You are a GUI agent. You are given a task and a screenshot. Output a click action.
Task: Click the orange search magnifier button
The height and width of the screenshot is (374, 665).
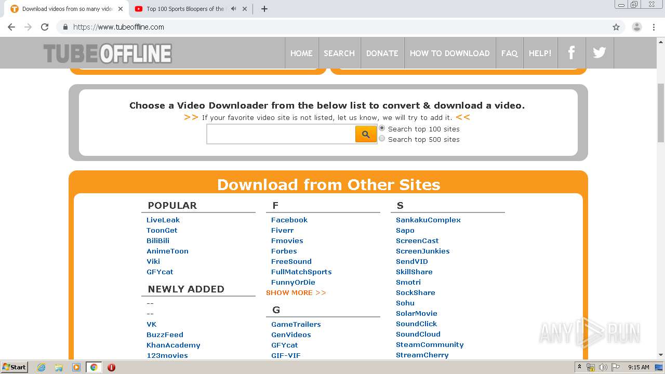click(x=366, y=134)
